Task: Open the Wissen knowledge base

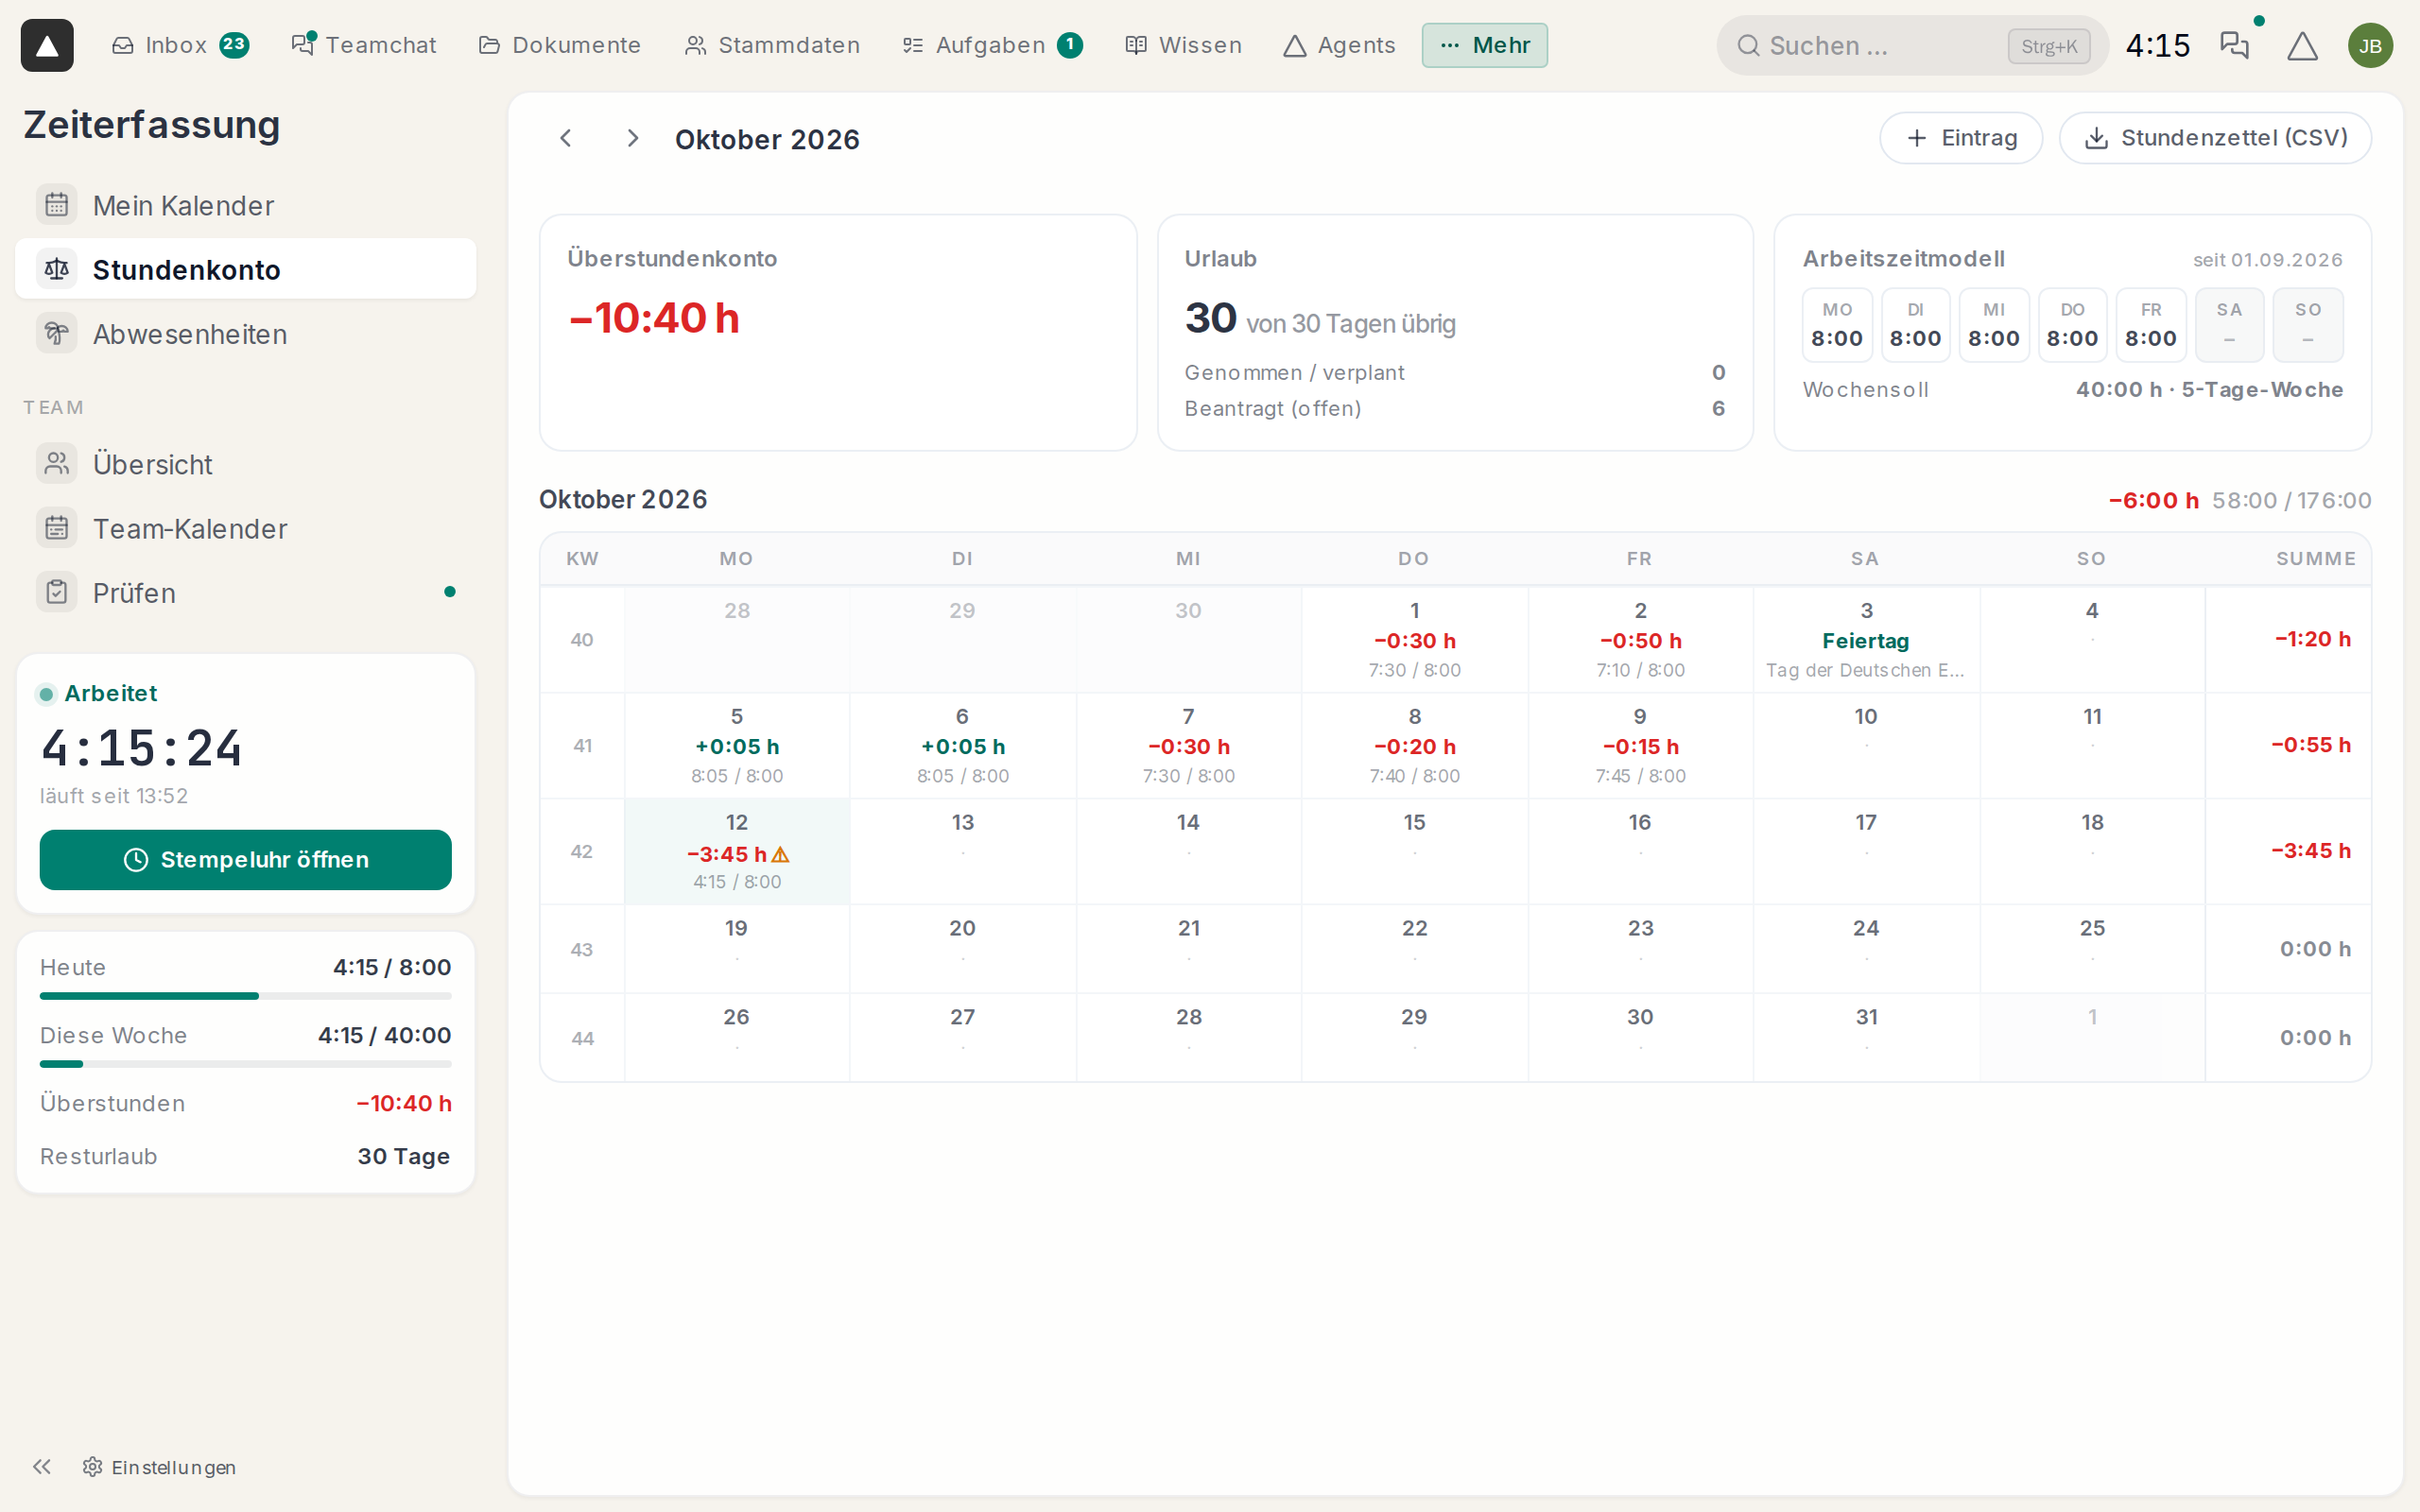Action: [x=1183, y=45]
